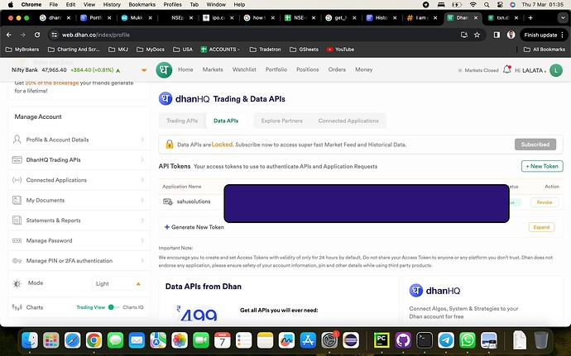Open Launchpad from the dock
Viewport: 571px width, 356px height.
(x=51, y=341)
